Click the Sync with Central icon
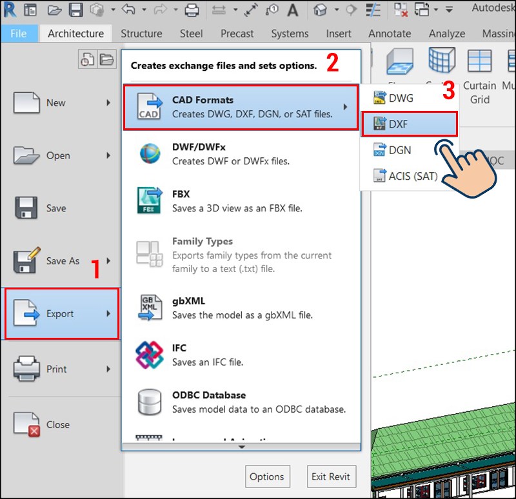Screen dimensions: 516x499 pyautogui.click(x=96, y=10)
